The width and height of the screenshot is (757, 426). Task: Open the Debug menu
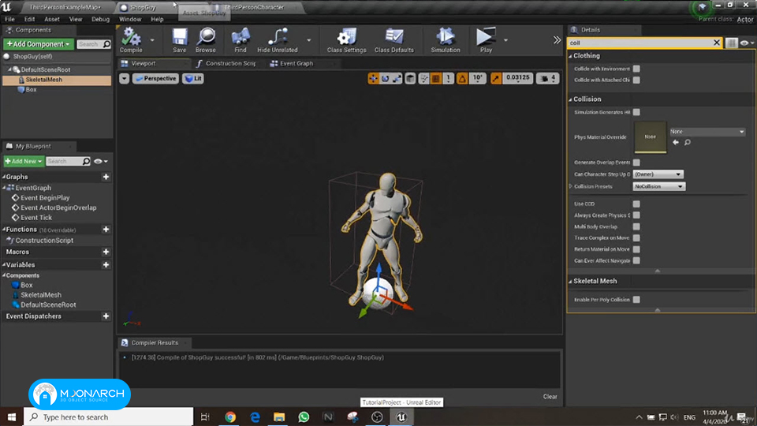(x=100, y=19)
